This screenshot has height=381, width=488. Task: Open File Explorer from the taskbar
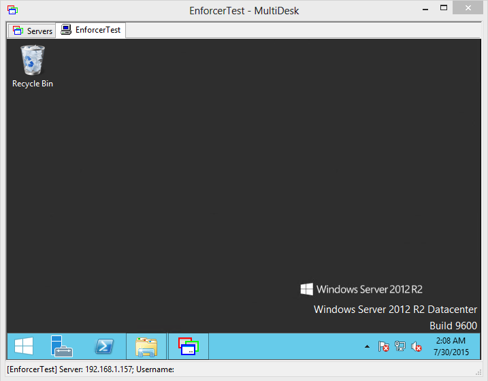pos(146,346)
